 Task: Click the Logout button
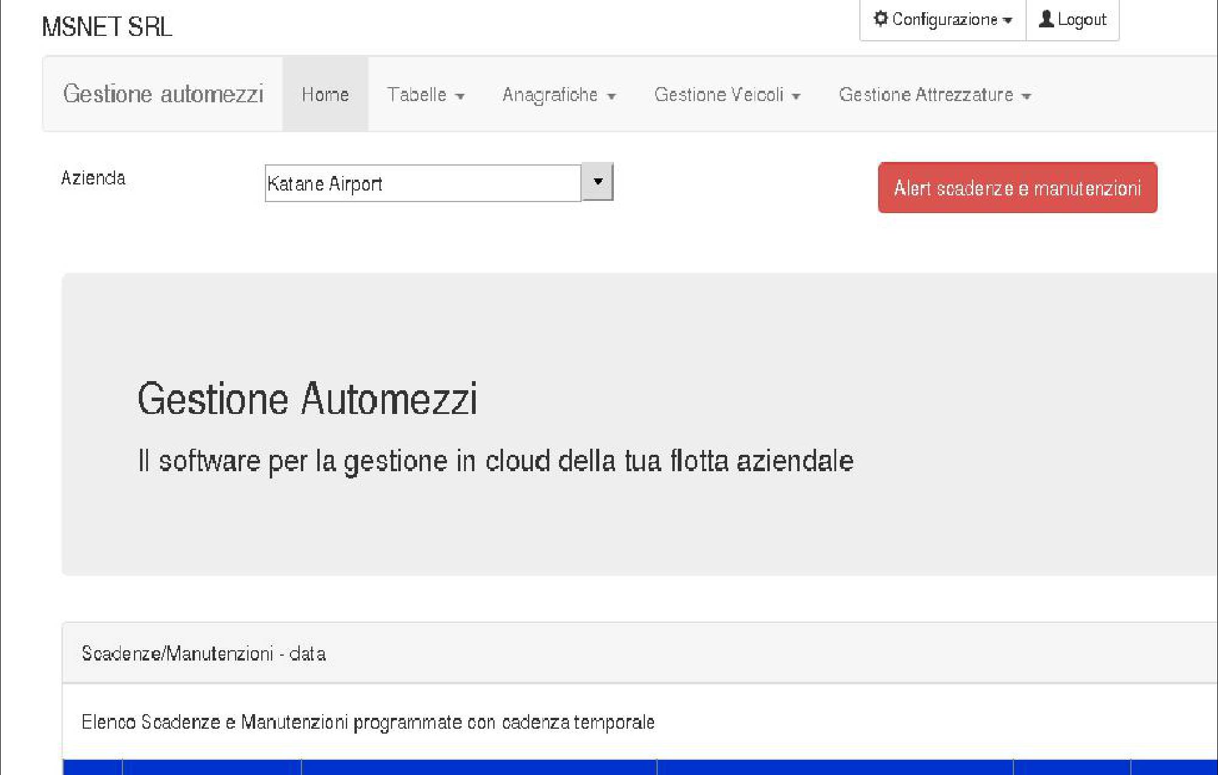click(x=1072, y=19)
